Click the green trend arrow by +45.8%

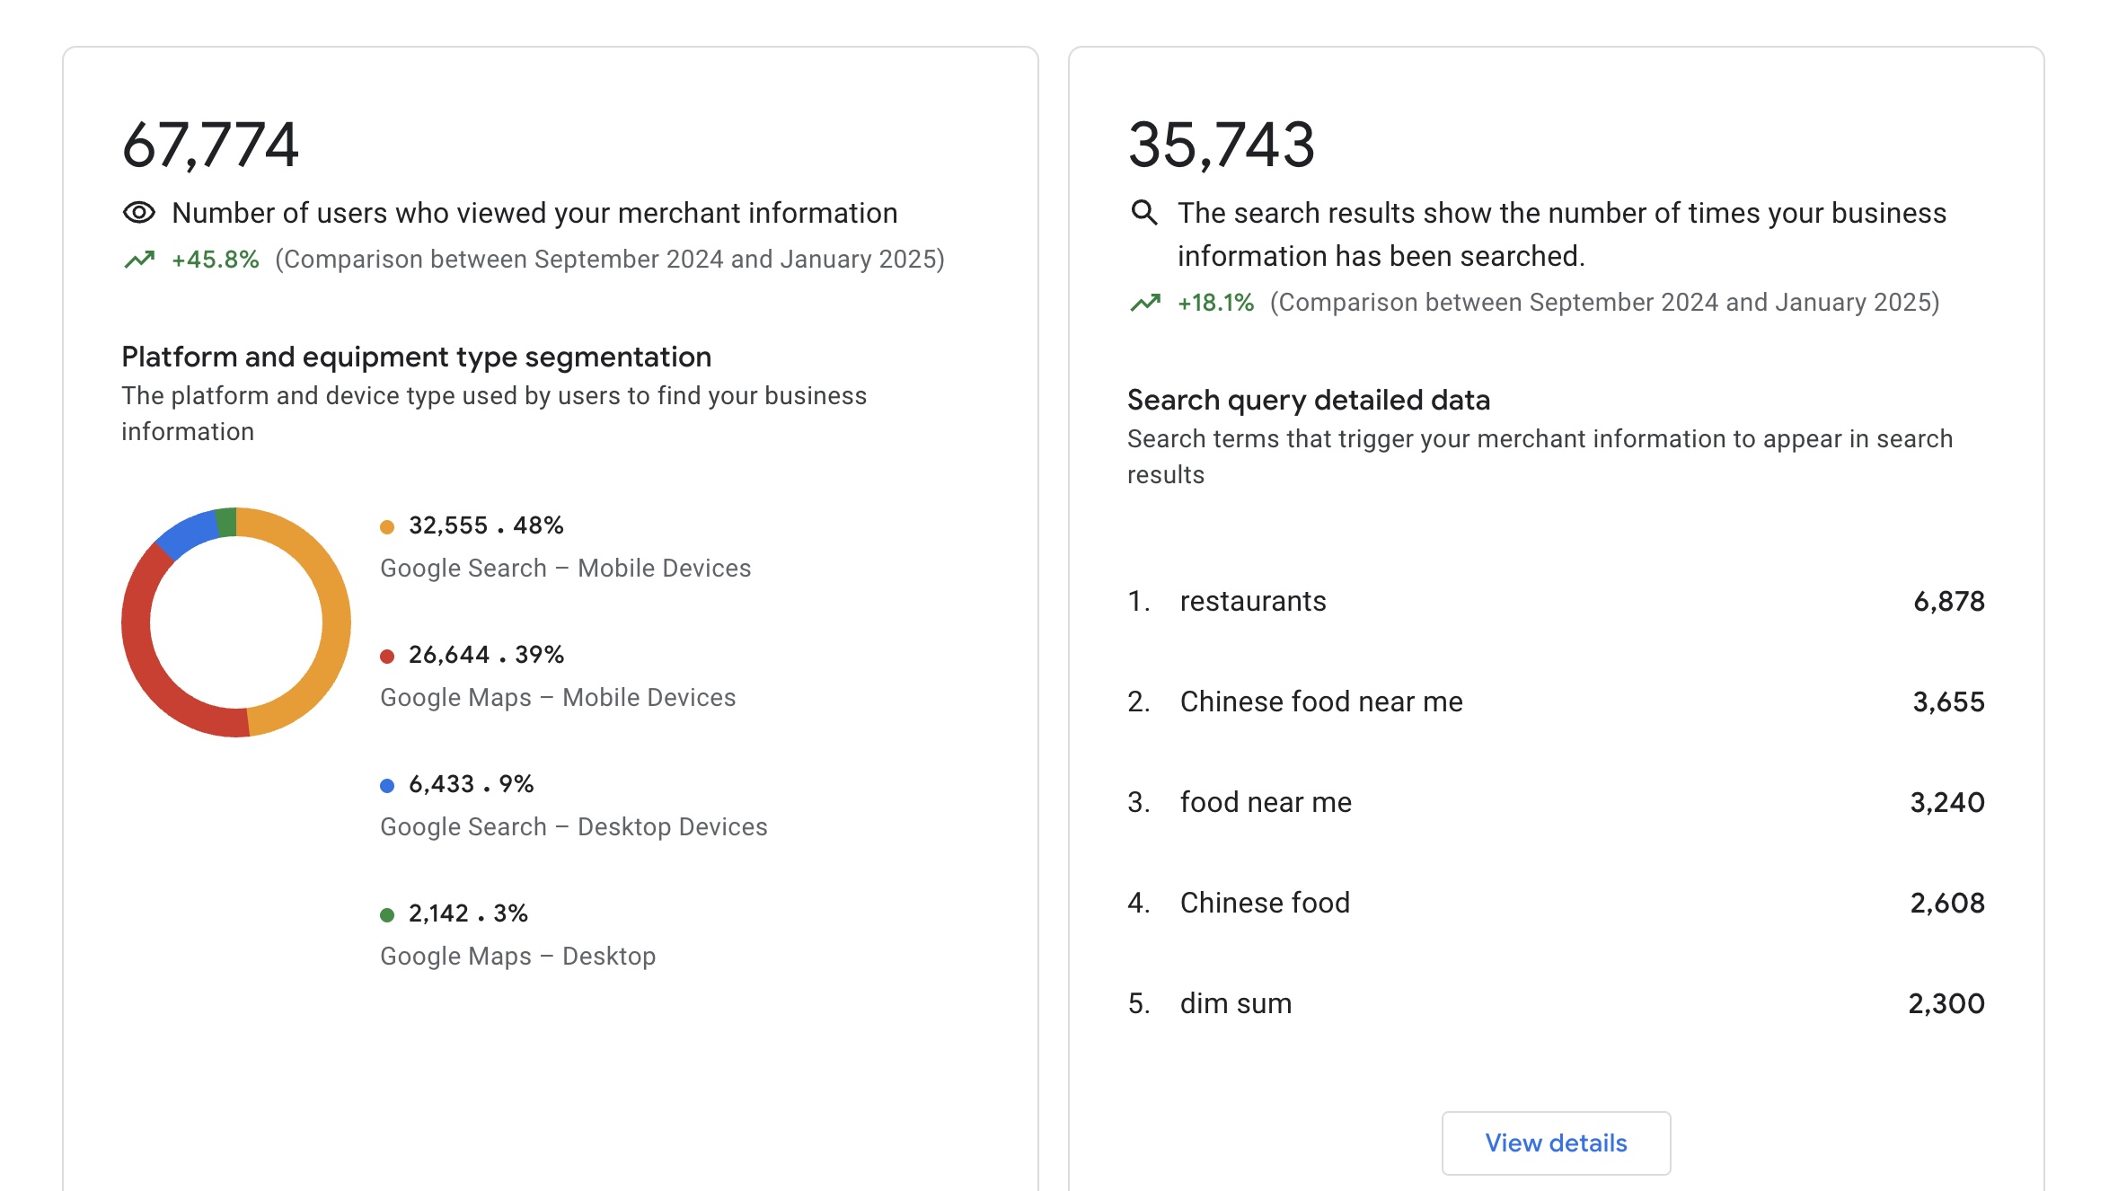[139, 260]
